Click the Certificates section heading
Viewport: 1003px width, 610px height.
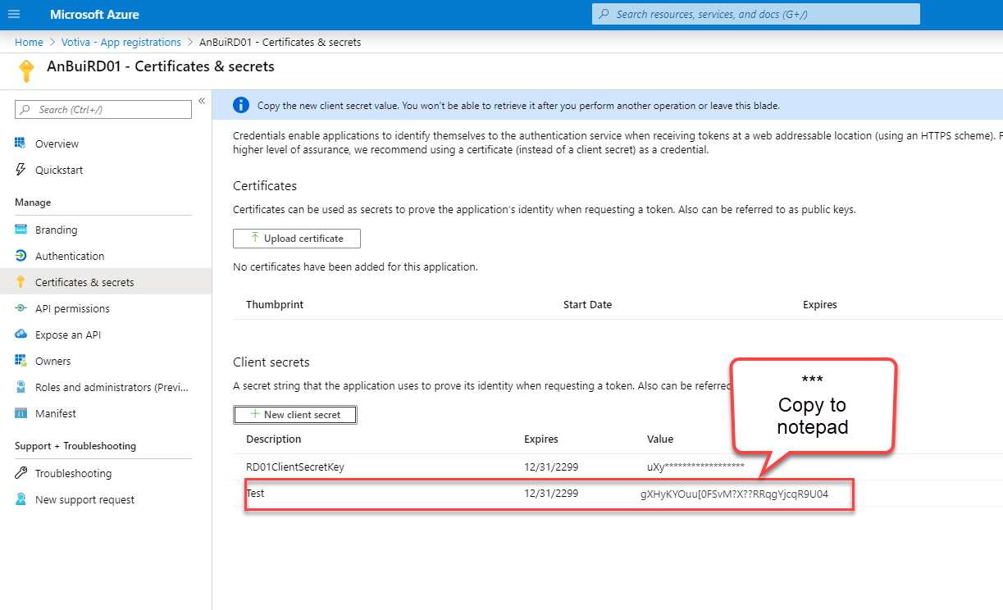[265, 186]
